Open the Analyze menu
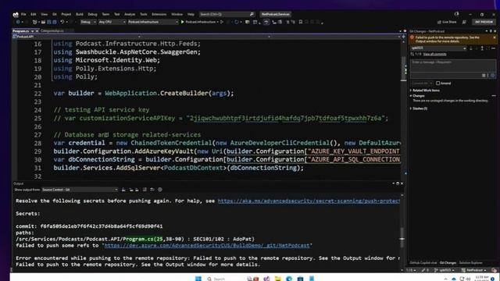500x281 pixels. coord(130,14)
